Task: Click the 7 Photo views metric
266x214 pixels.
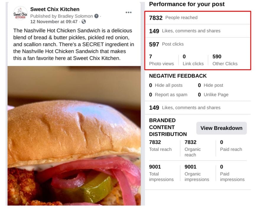Action: pos(161,60)
